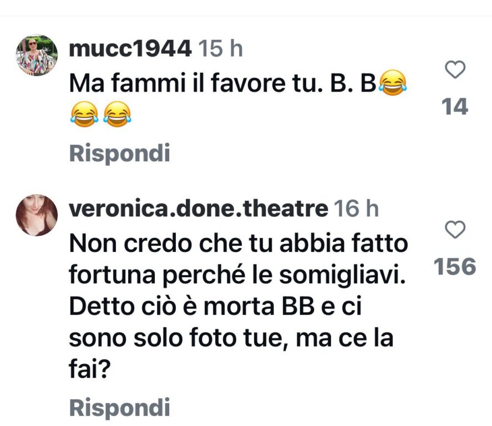Viewport: 492px width, 426px height.
Task: Click the line "Detto ciò è morta BB"
Action: (x=216, y=307)
